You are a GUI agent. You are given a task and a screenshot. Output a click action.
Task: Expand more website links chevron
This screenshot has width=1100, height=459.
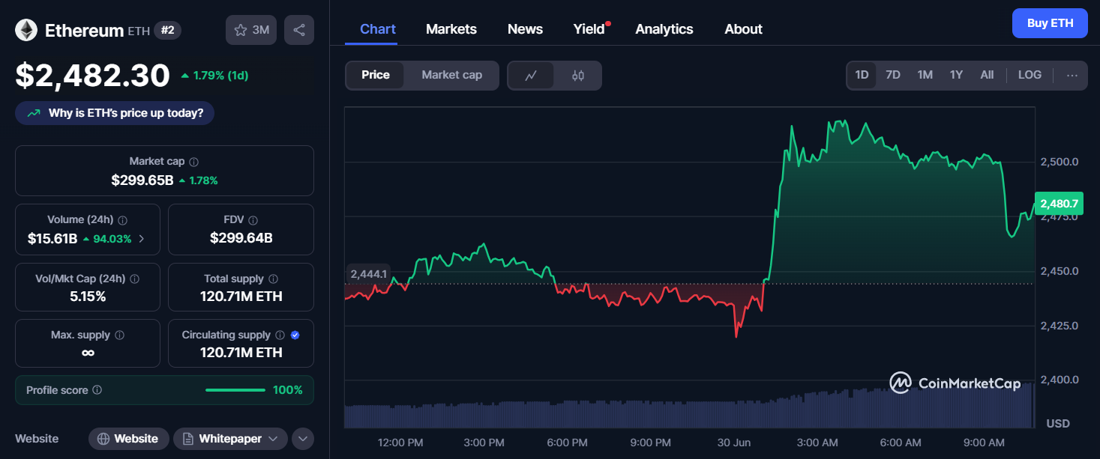point(303,439)
